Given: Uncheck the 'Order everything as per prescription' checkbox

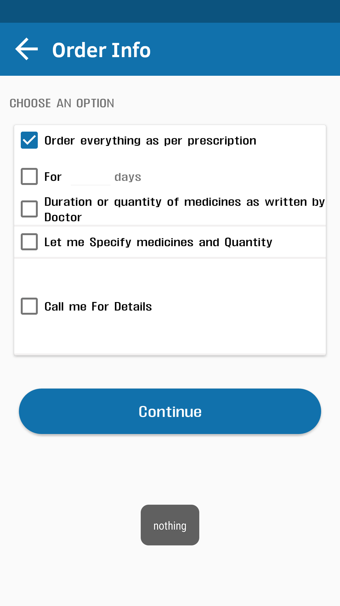Looking at the screenshot, I should click(x=29, y=140).
